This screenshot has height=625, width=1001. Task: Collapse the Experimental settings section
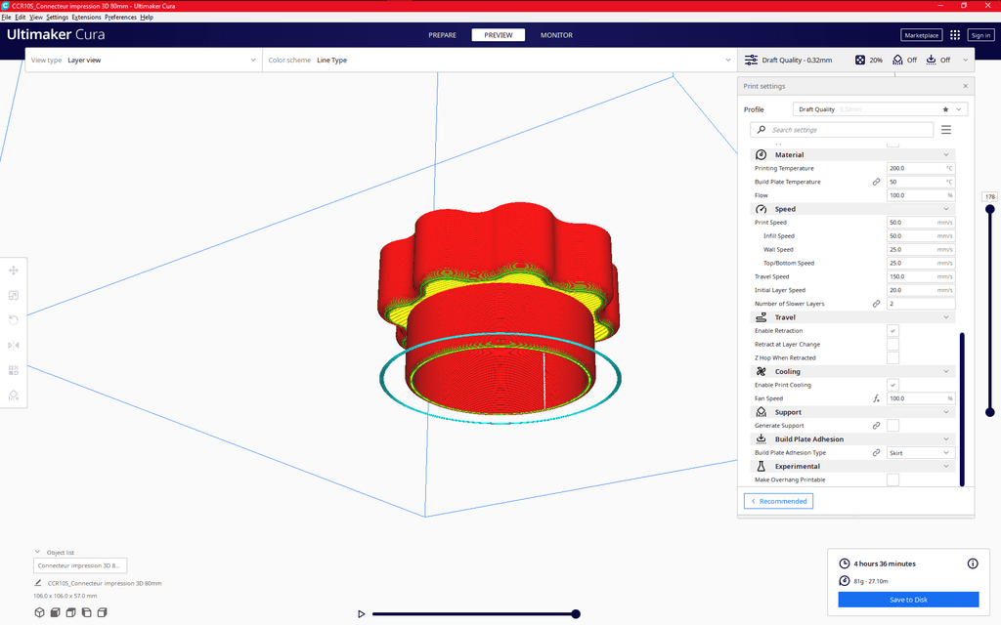(852, 466)
